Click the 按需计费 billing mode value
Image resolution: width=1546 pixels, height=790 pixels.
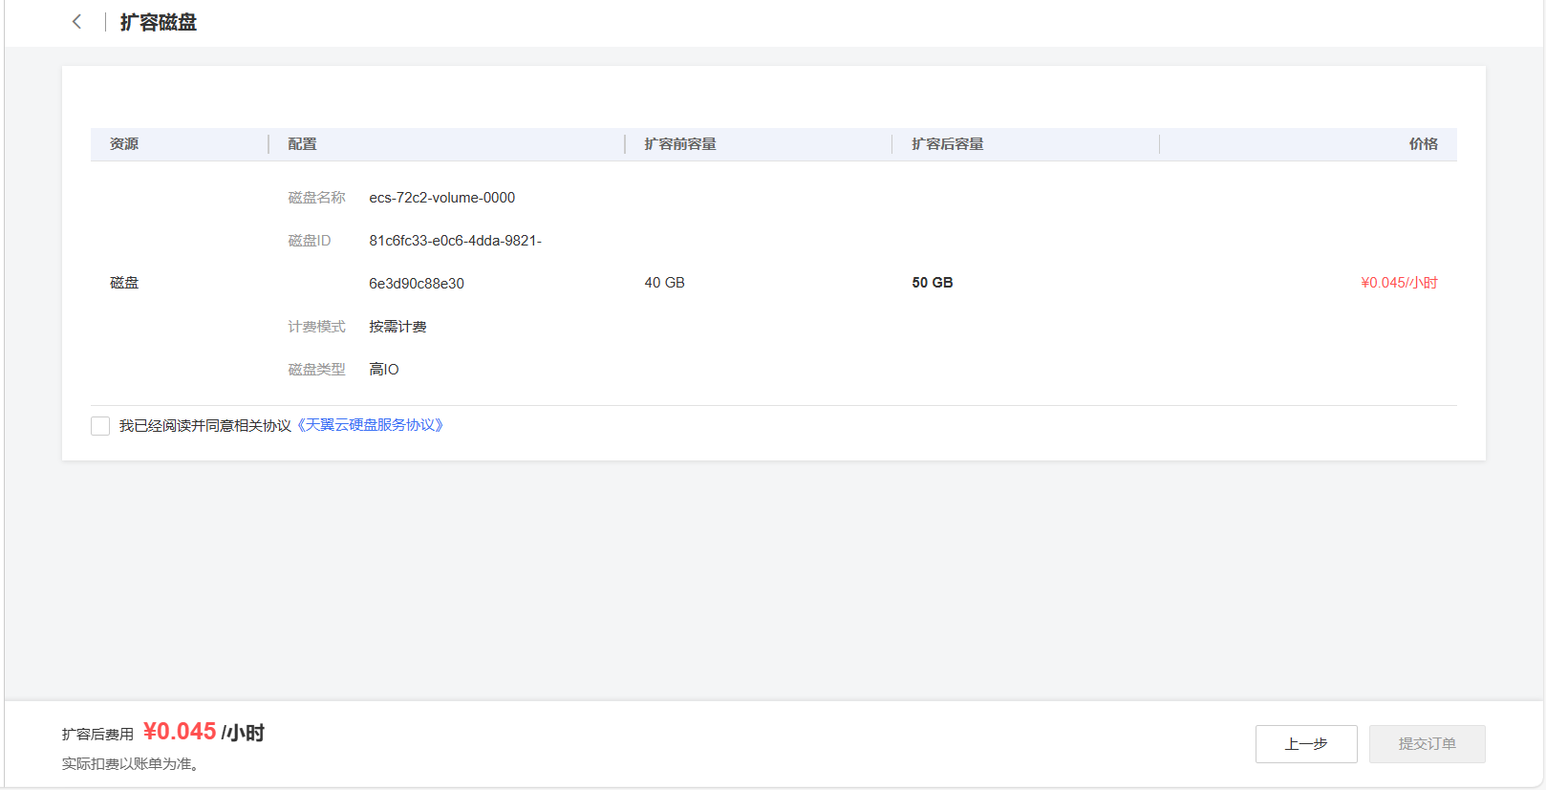pyautogui.click(x=397, y=327)
